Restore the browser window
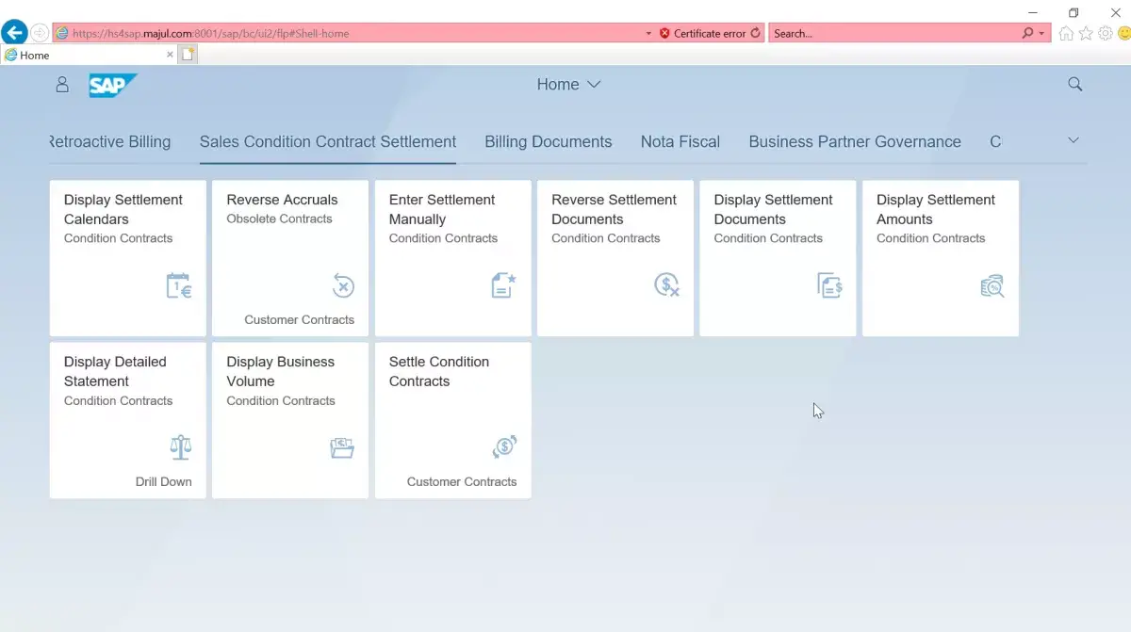Image resolution: width=1131 pixels, height=632 pixels. [x=1073, y=12]
